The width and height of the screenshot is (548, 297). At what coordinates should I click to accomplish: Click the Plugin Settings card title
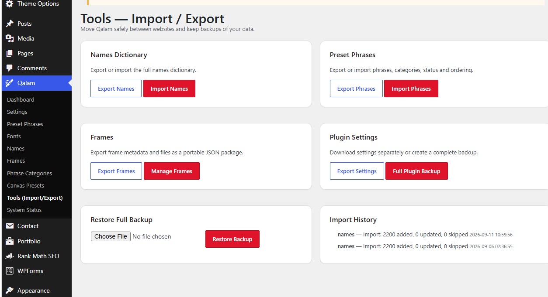tap(354, 137)
